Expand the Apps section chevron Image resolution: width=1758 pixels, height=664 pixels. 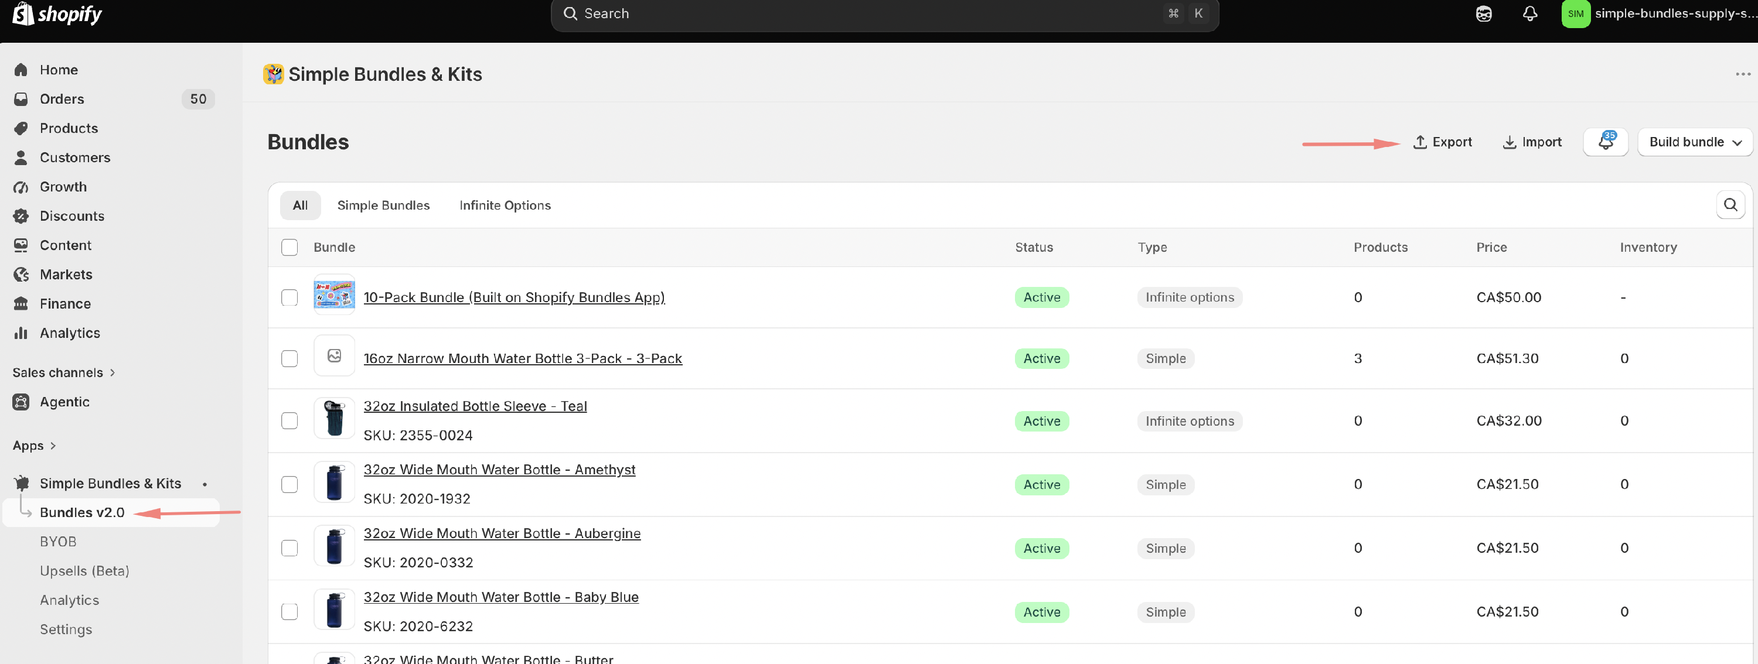(53, 446)
